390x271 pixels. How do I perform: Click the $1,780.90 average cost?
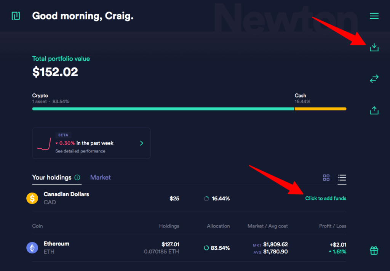coord(275,252)
